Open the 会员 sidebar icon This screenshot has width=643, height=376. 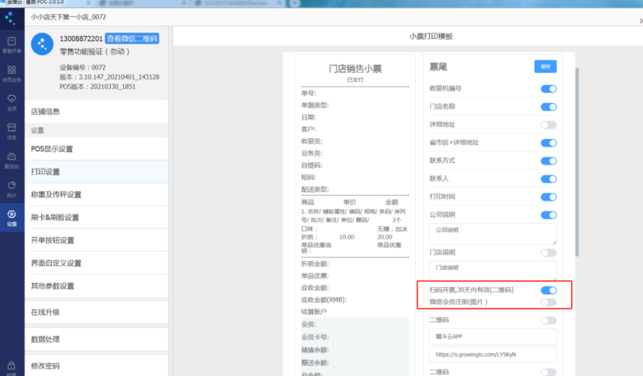[12, 102]
